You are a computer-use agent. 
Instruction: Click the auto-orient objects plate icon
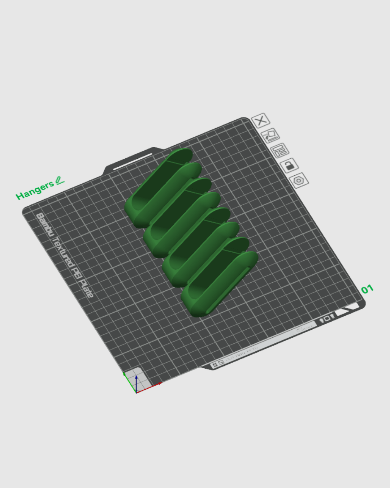click(270, 136)
